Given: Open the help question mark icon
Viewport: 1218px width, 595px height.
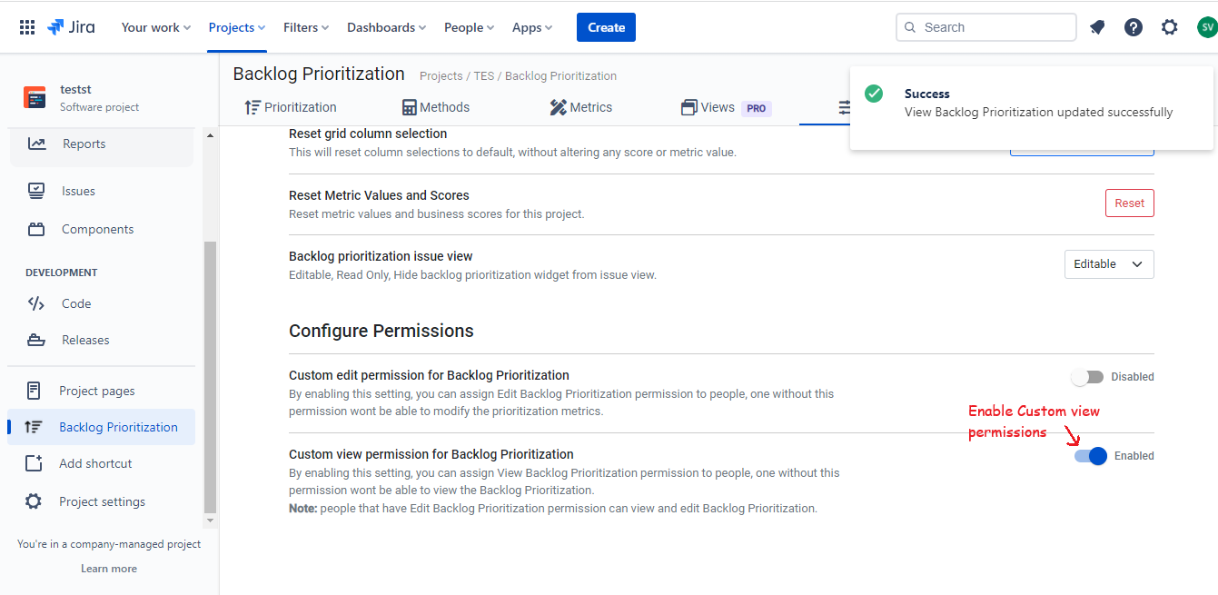Looking at the screenshot, I should tap(1134, 27).
